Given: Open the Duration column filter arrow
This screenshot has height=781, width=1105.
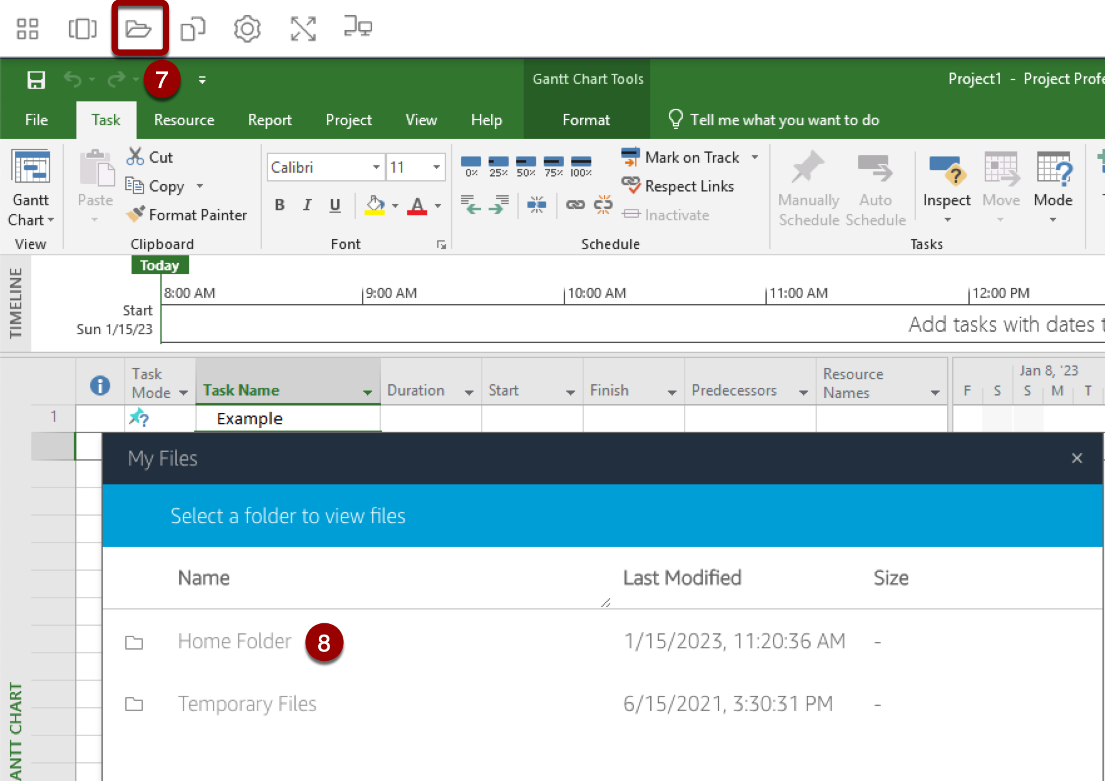Looking at the screenshot, I should pyautogui.click(x=469, y=392).
